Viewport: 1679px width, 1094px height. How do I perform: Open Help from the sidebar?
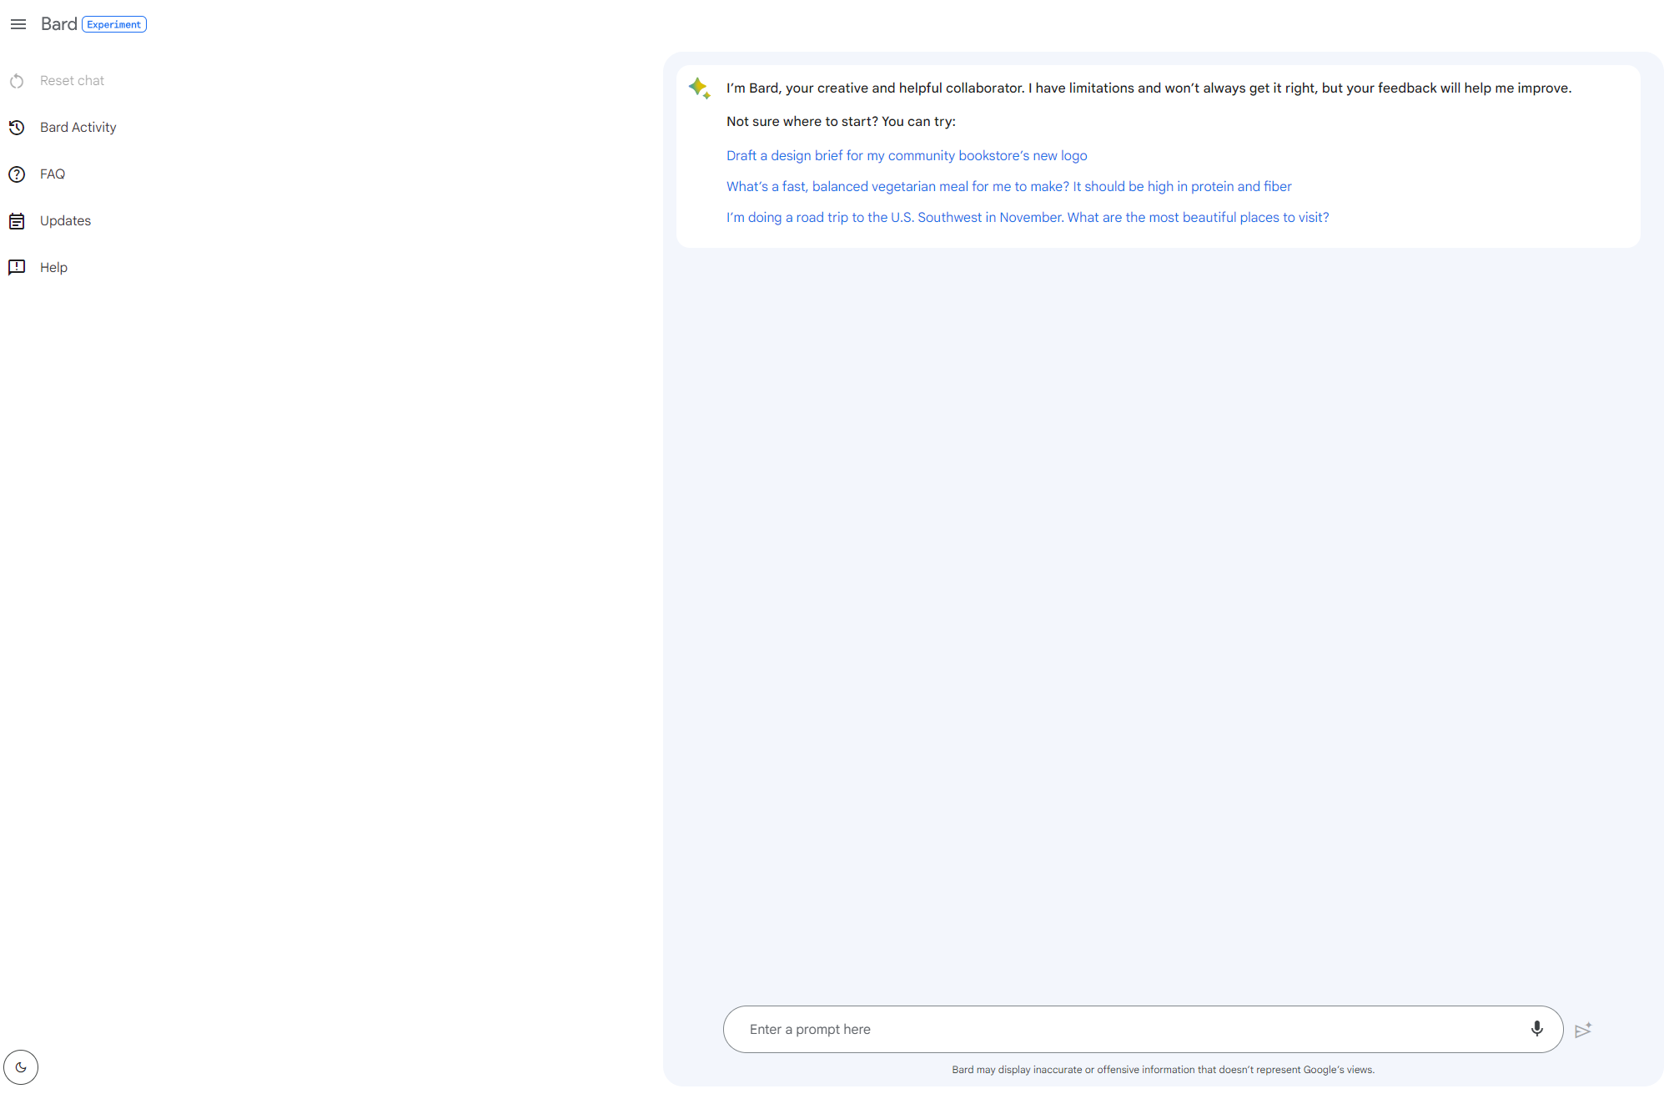53,268
